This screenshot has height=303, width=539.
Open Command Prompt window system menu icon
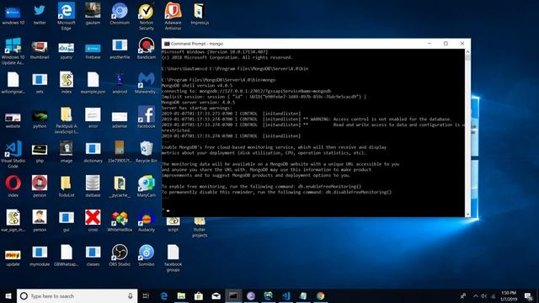point(167,44)
